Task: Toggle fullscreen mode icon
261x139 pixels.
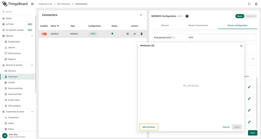Action: click(x=249, y=4)
